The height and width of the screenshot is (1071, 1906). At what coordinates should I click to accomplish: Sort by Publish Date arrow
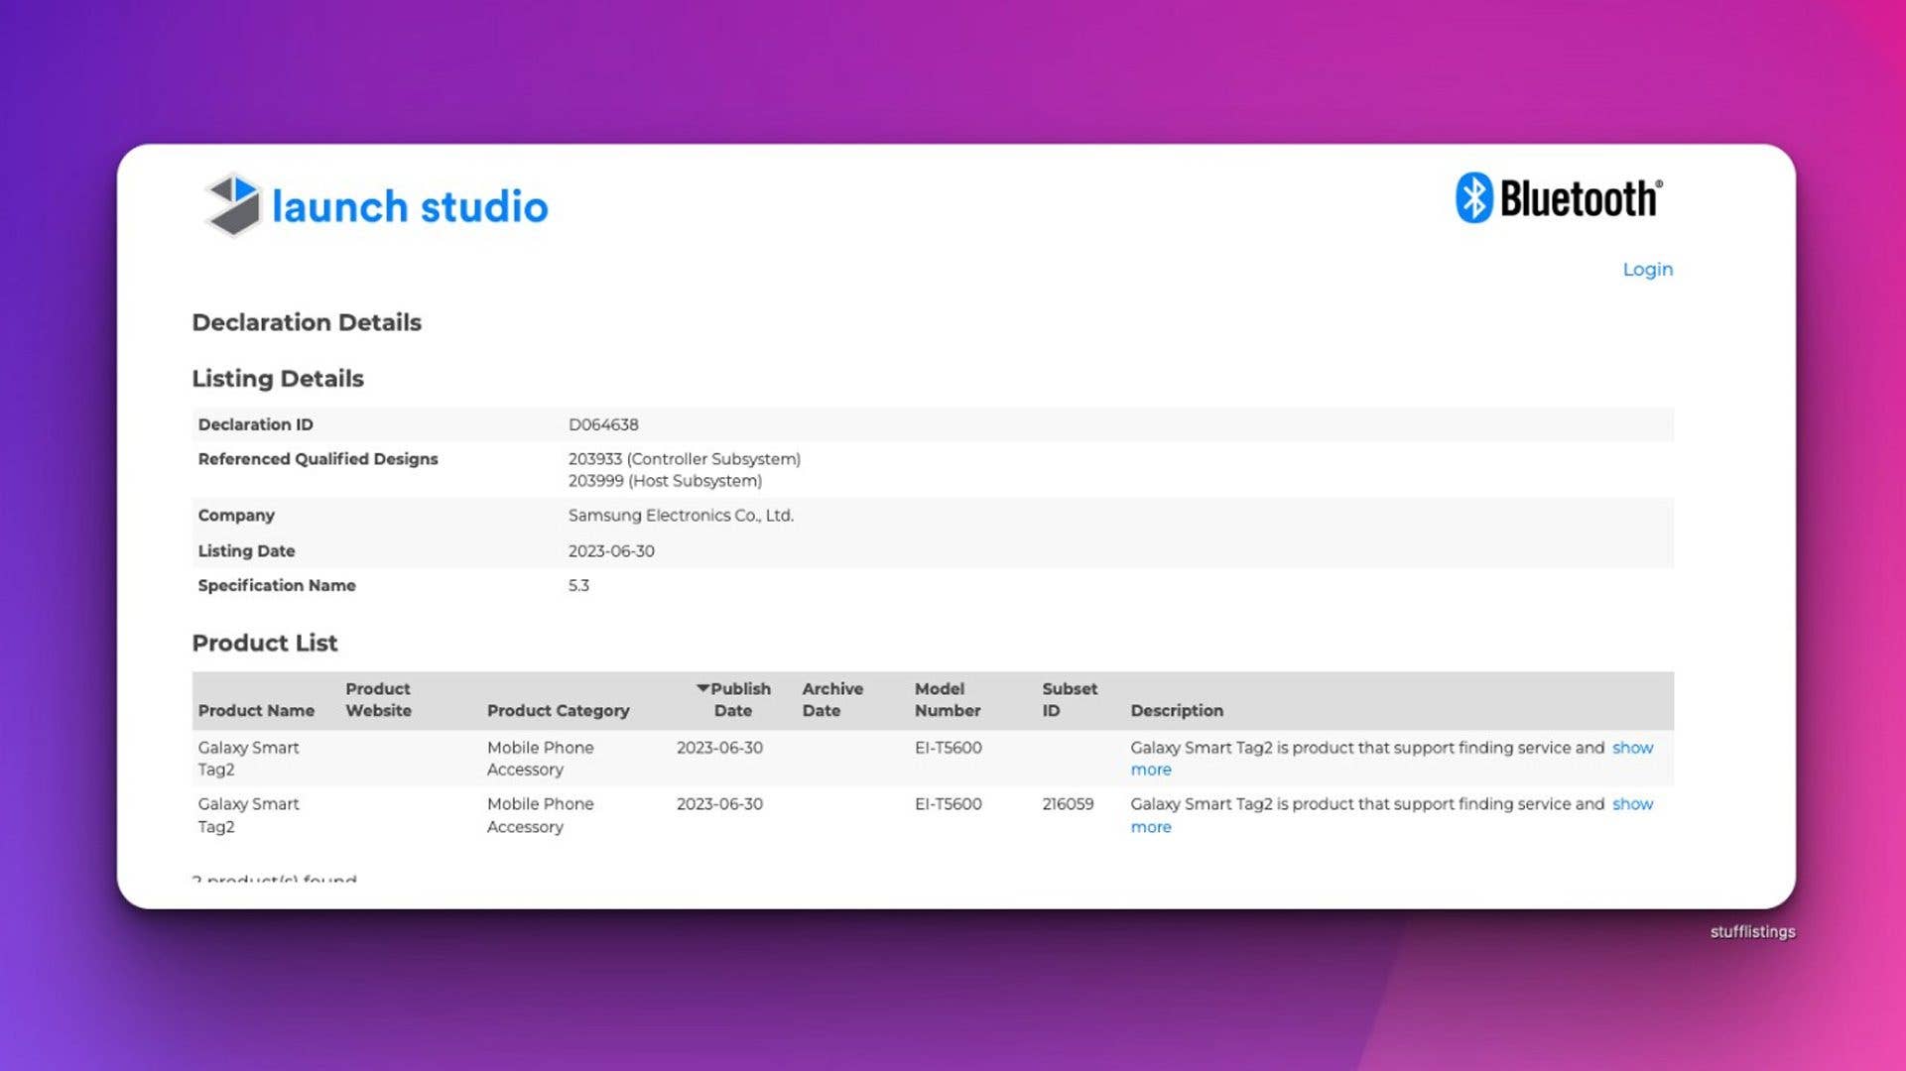point(702,688)
